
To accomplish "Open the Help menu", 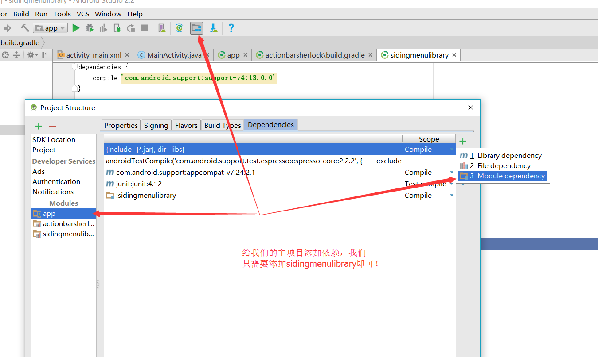I will pos(135,14).
